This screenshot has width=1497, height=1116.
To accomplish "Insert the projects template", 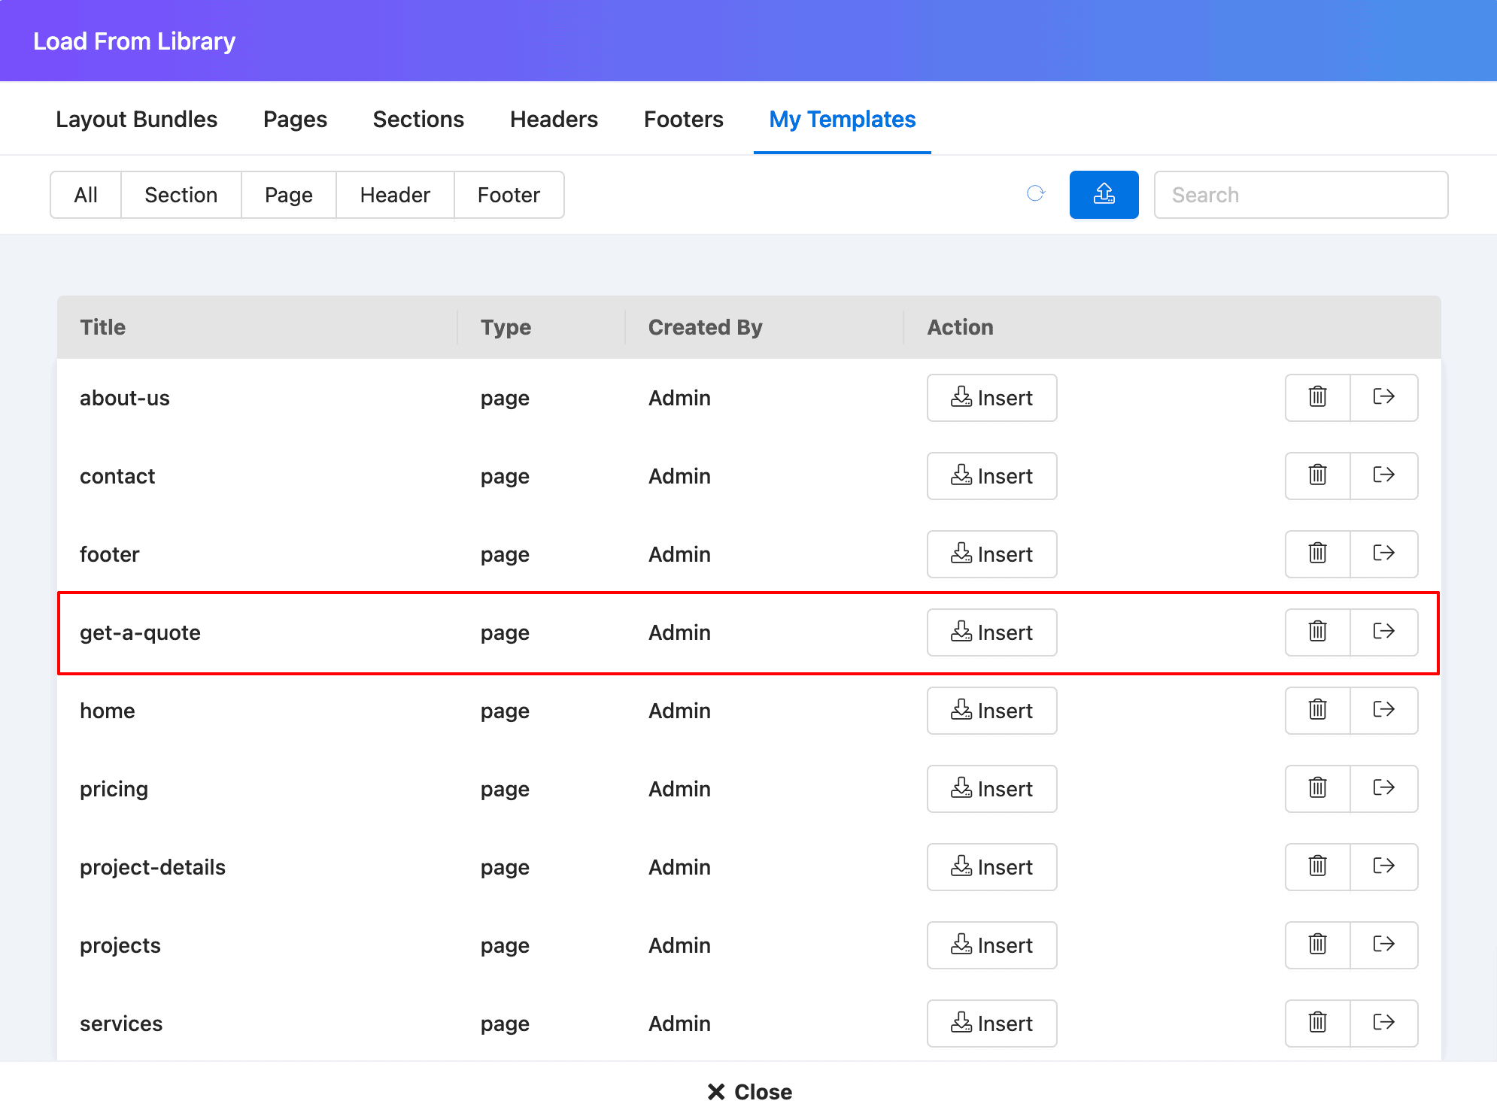I will (991, 945).
